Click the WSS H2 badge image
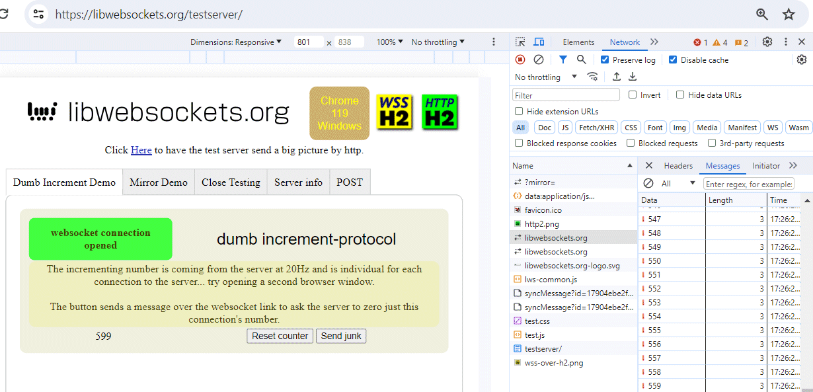Screen dimensions: 813x392 (394, 112)
